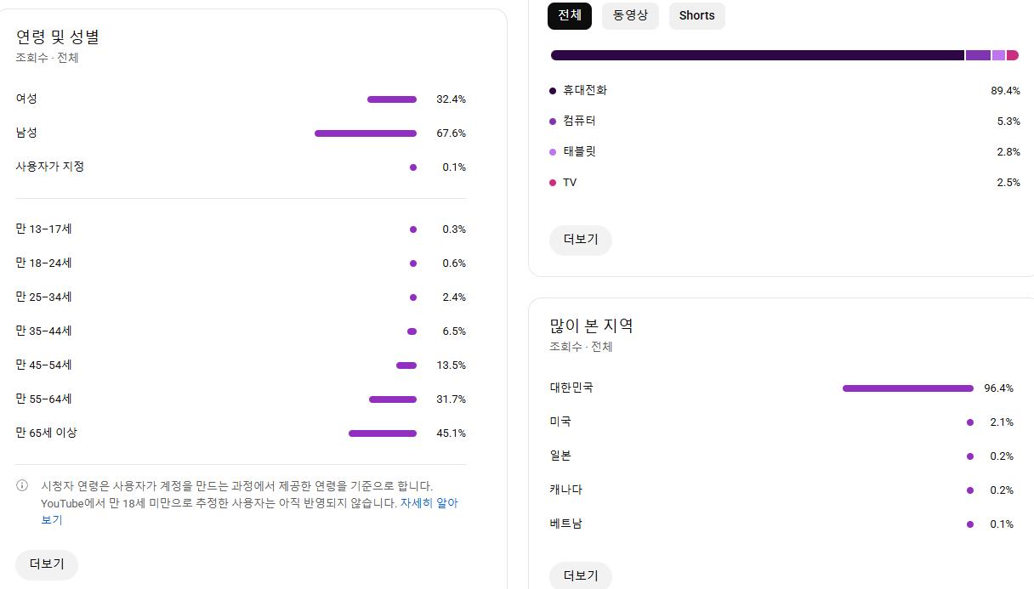Expand 더보기 in the 연령 및 성별 card
The image size is (1034, 589).
pos(47,564)
